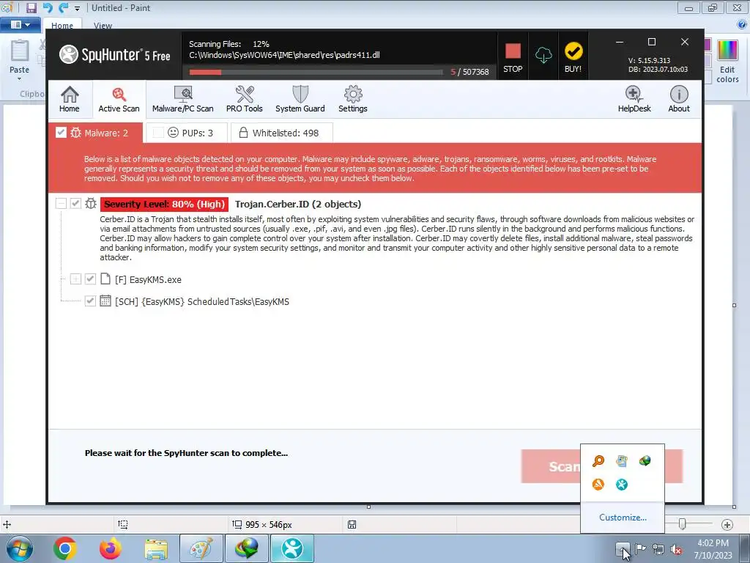750x563 pixels.
Task: Switch to the Active Scan section
Action: 119,100
